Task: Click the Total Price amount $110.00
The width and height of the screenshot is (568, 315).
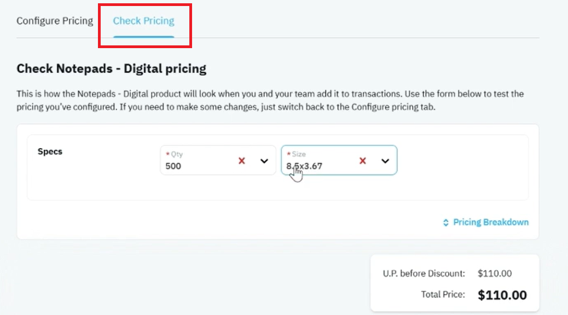Action: pos(502,295)
